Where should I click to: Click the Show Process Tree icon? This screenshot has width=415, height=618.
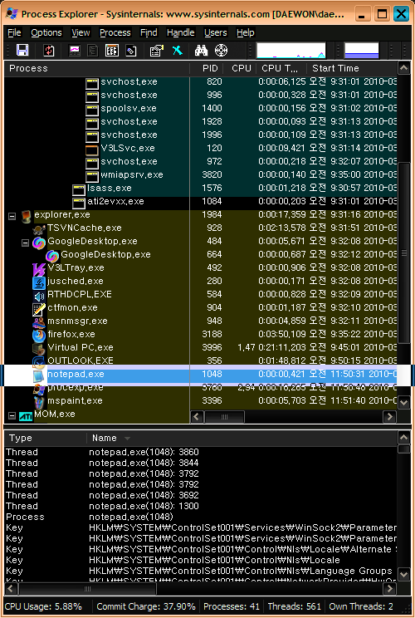(93, 51)
